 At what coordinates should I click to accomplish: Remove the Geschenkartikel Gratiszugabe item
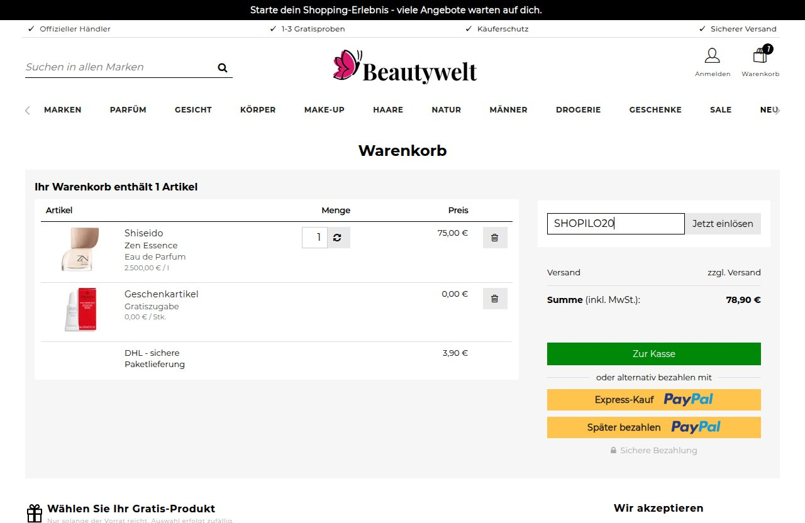[x=495, y=299]
